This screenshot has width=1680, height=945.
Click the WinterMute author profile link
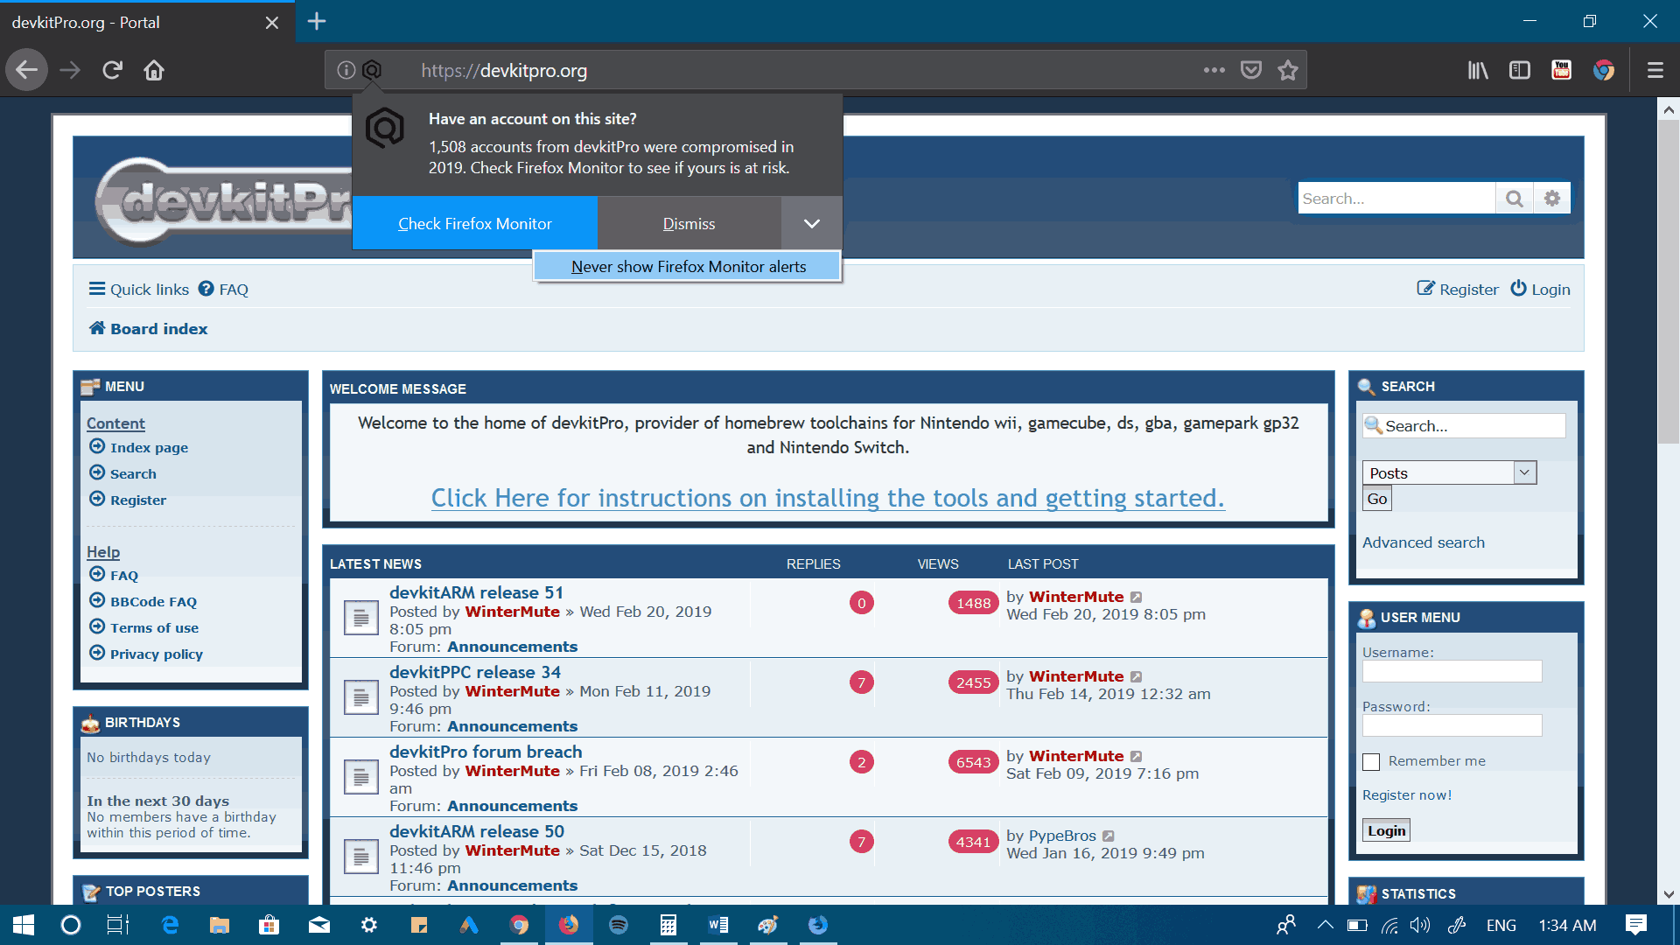(511, 612)
